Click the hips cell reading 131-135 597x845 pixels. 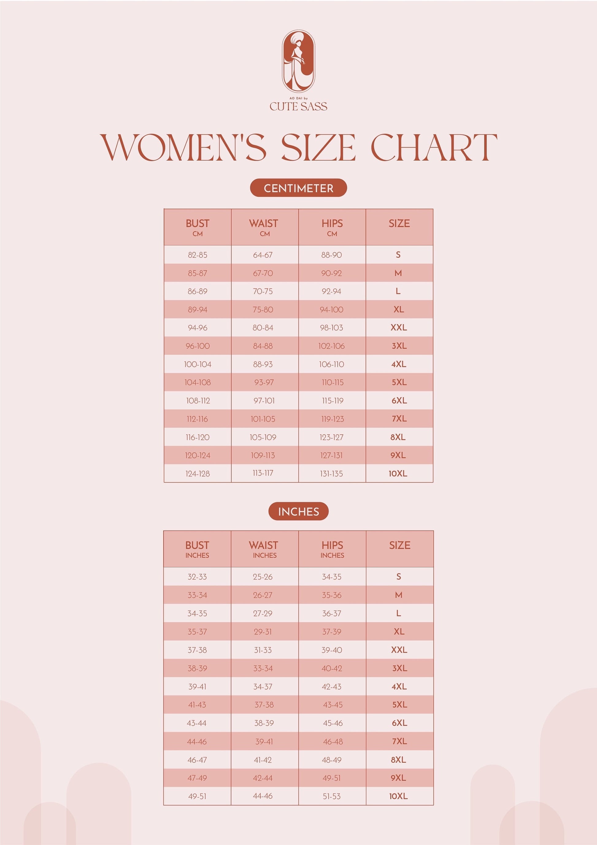(x=331, y=474)
